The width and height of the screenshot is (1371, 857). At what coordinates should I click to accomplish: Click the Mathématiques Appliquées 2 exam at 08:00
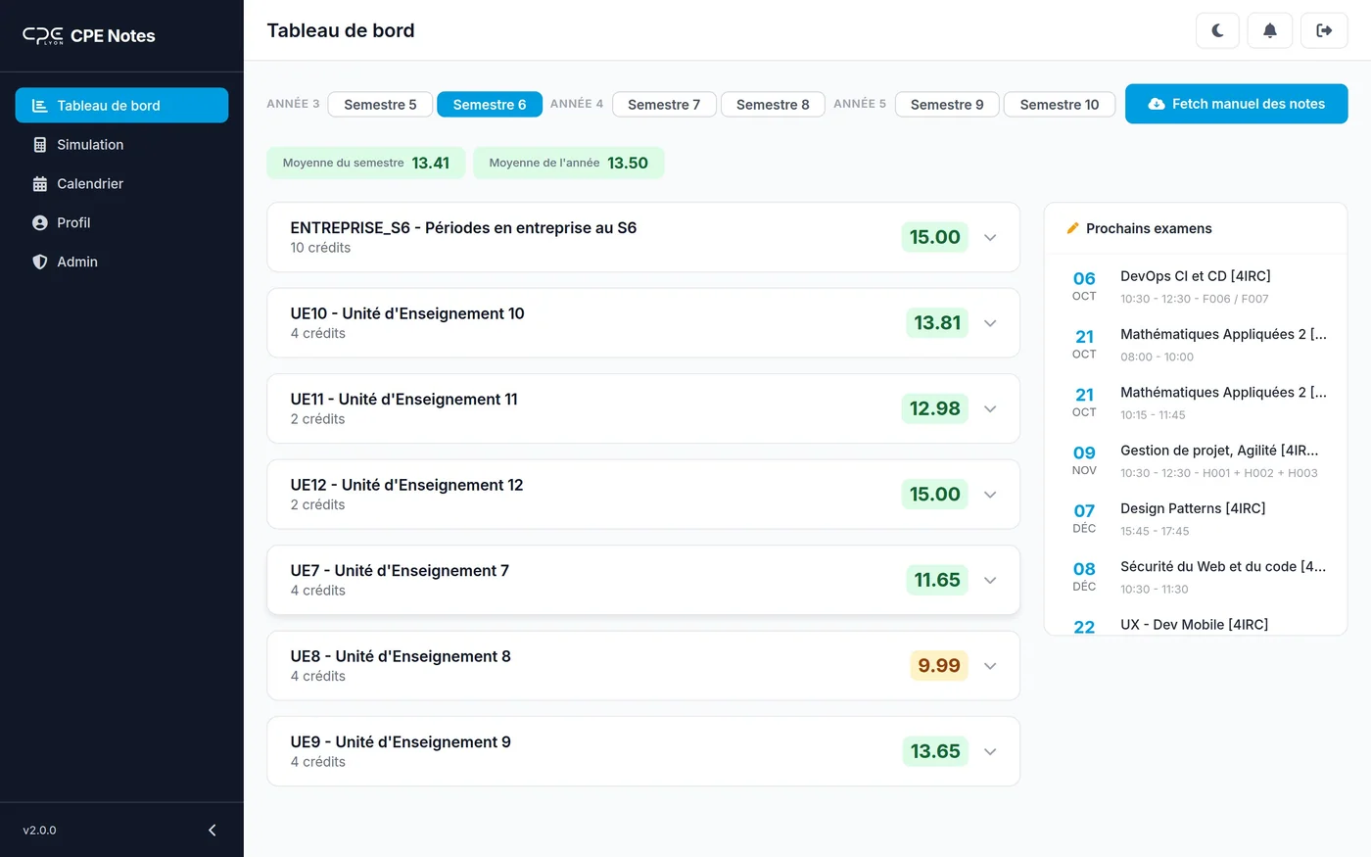tap(1196, 345)
